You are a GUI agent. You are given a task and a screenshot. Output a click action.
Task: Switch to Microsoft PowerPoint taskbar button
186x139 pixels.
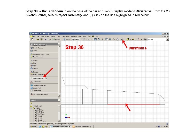(83, 126)
